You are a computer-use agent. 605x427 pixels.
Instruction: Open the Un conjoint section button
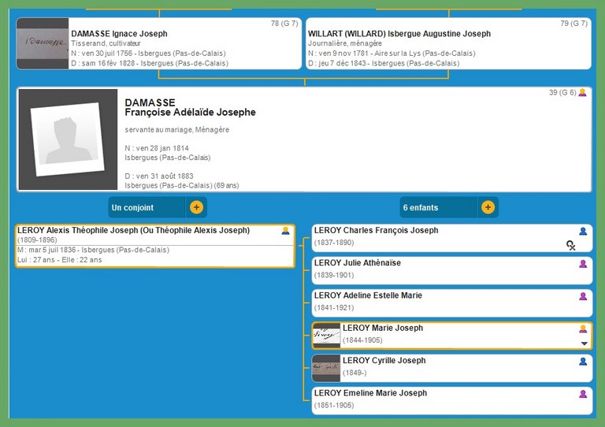click(147, 208)
